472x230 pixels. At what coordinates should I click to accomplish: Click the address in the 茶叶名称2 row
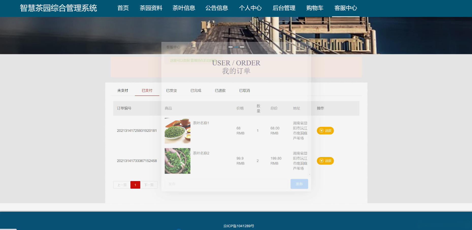pos(300,161)
